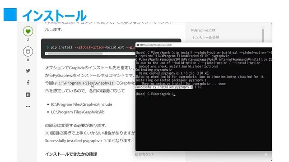
Task: Click the Successfully installed pygraphviz-1.10となります article sentence
Action: (89, 141)
